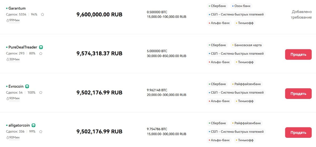The width and height of the screenshot is (316, 147).
Task: Open the alligatorcoin trader profile
Action: pos(20,125)
